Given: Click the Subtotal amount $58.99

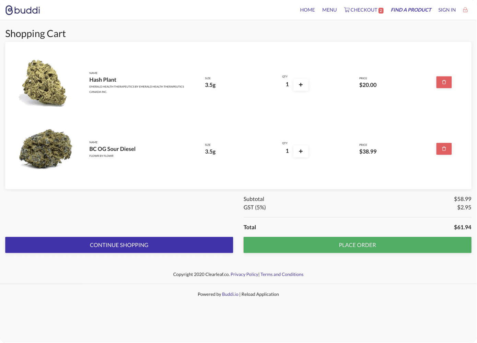Looking at the screenshot, I should pyautogui.click(x=463, y=199).
